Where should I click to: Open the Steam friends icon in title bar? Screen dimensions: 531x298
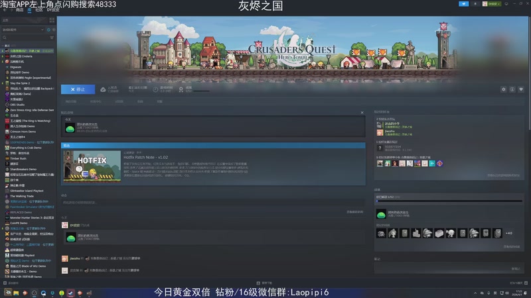(x=463, y=4)
